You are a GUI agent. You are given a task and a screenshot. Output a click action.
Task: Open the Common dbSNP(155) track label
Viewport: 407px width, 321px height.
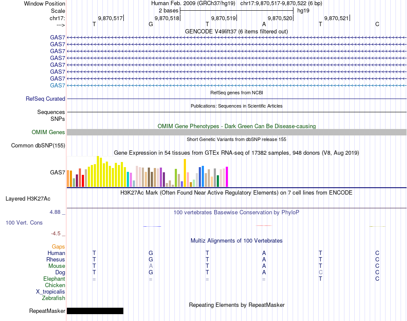coord(38,145)
